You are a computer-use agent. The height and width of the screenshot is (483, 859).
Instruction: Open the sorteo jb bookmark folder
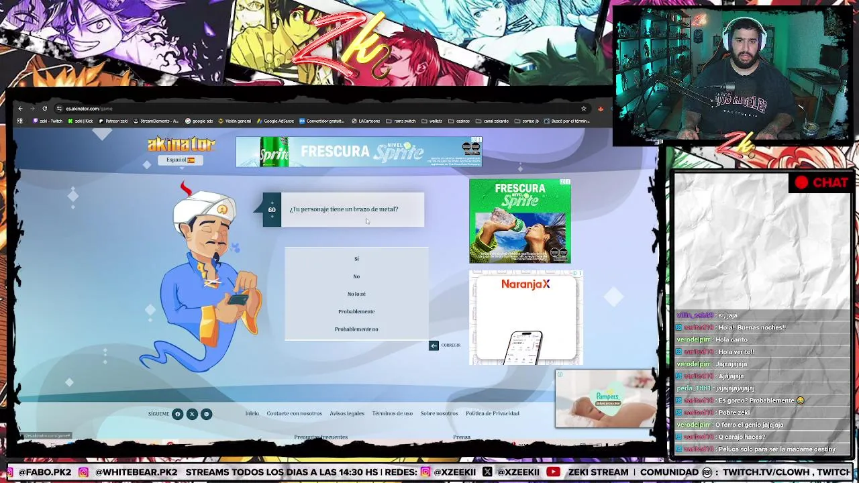[x=527, y=121]
